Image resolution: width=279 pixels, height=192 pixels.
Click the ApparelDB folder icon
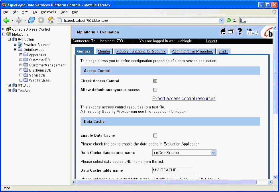[26, 54]
